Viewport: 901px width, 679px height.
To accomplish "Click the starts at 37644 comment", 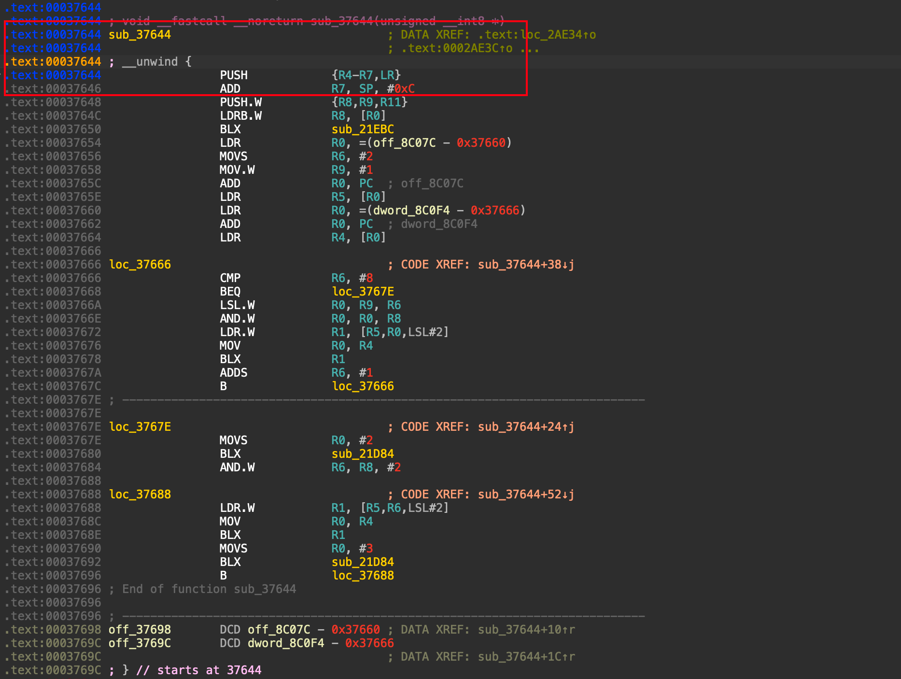I will coord(199,670).
